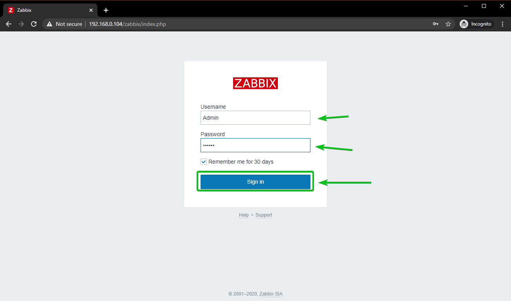Click the Username label text
511x301 pixels.
(x=213, y=107)
